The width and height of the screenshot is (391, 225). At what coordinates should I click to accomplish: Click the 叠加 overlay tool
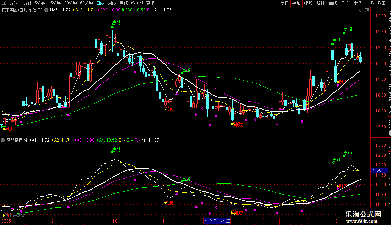296,3
